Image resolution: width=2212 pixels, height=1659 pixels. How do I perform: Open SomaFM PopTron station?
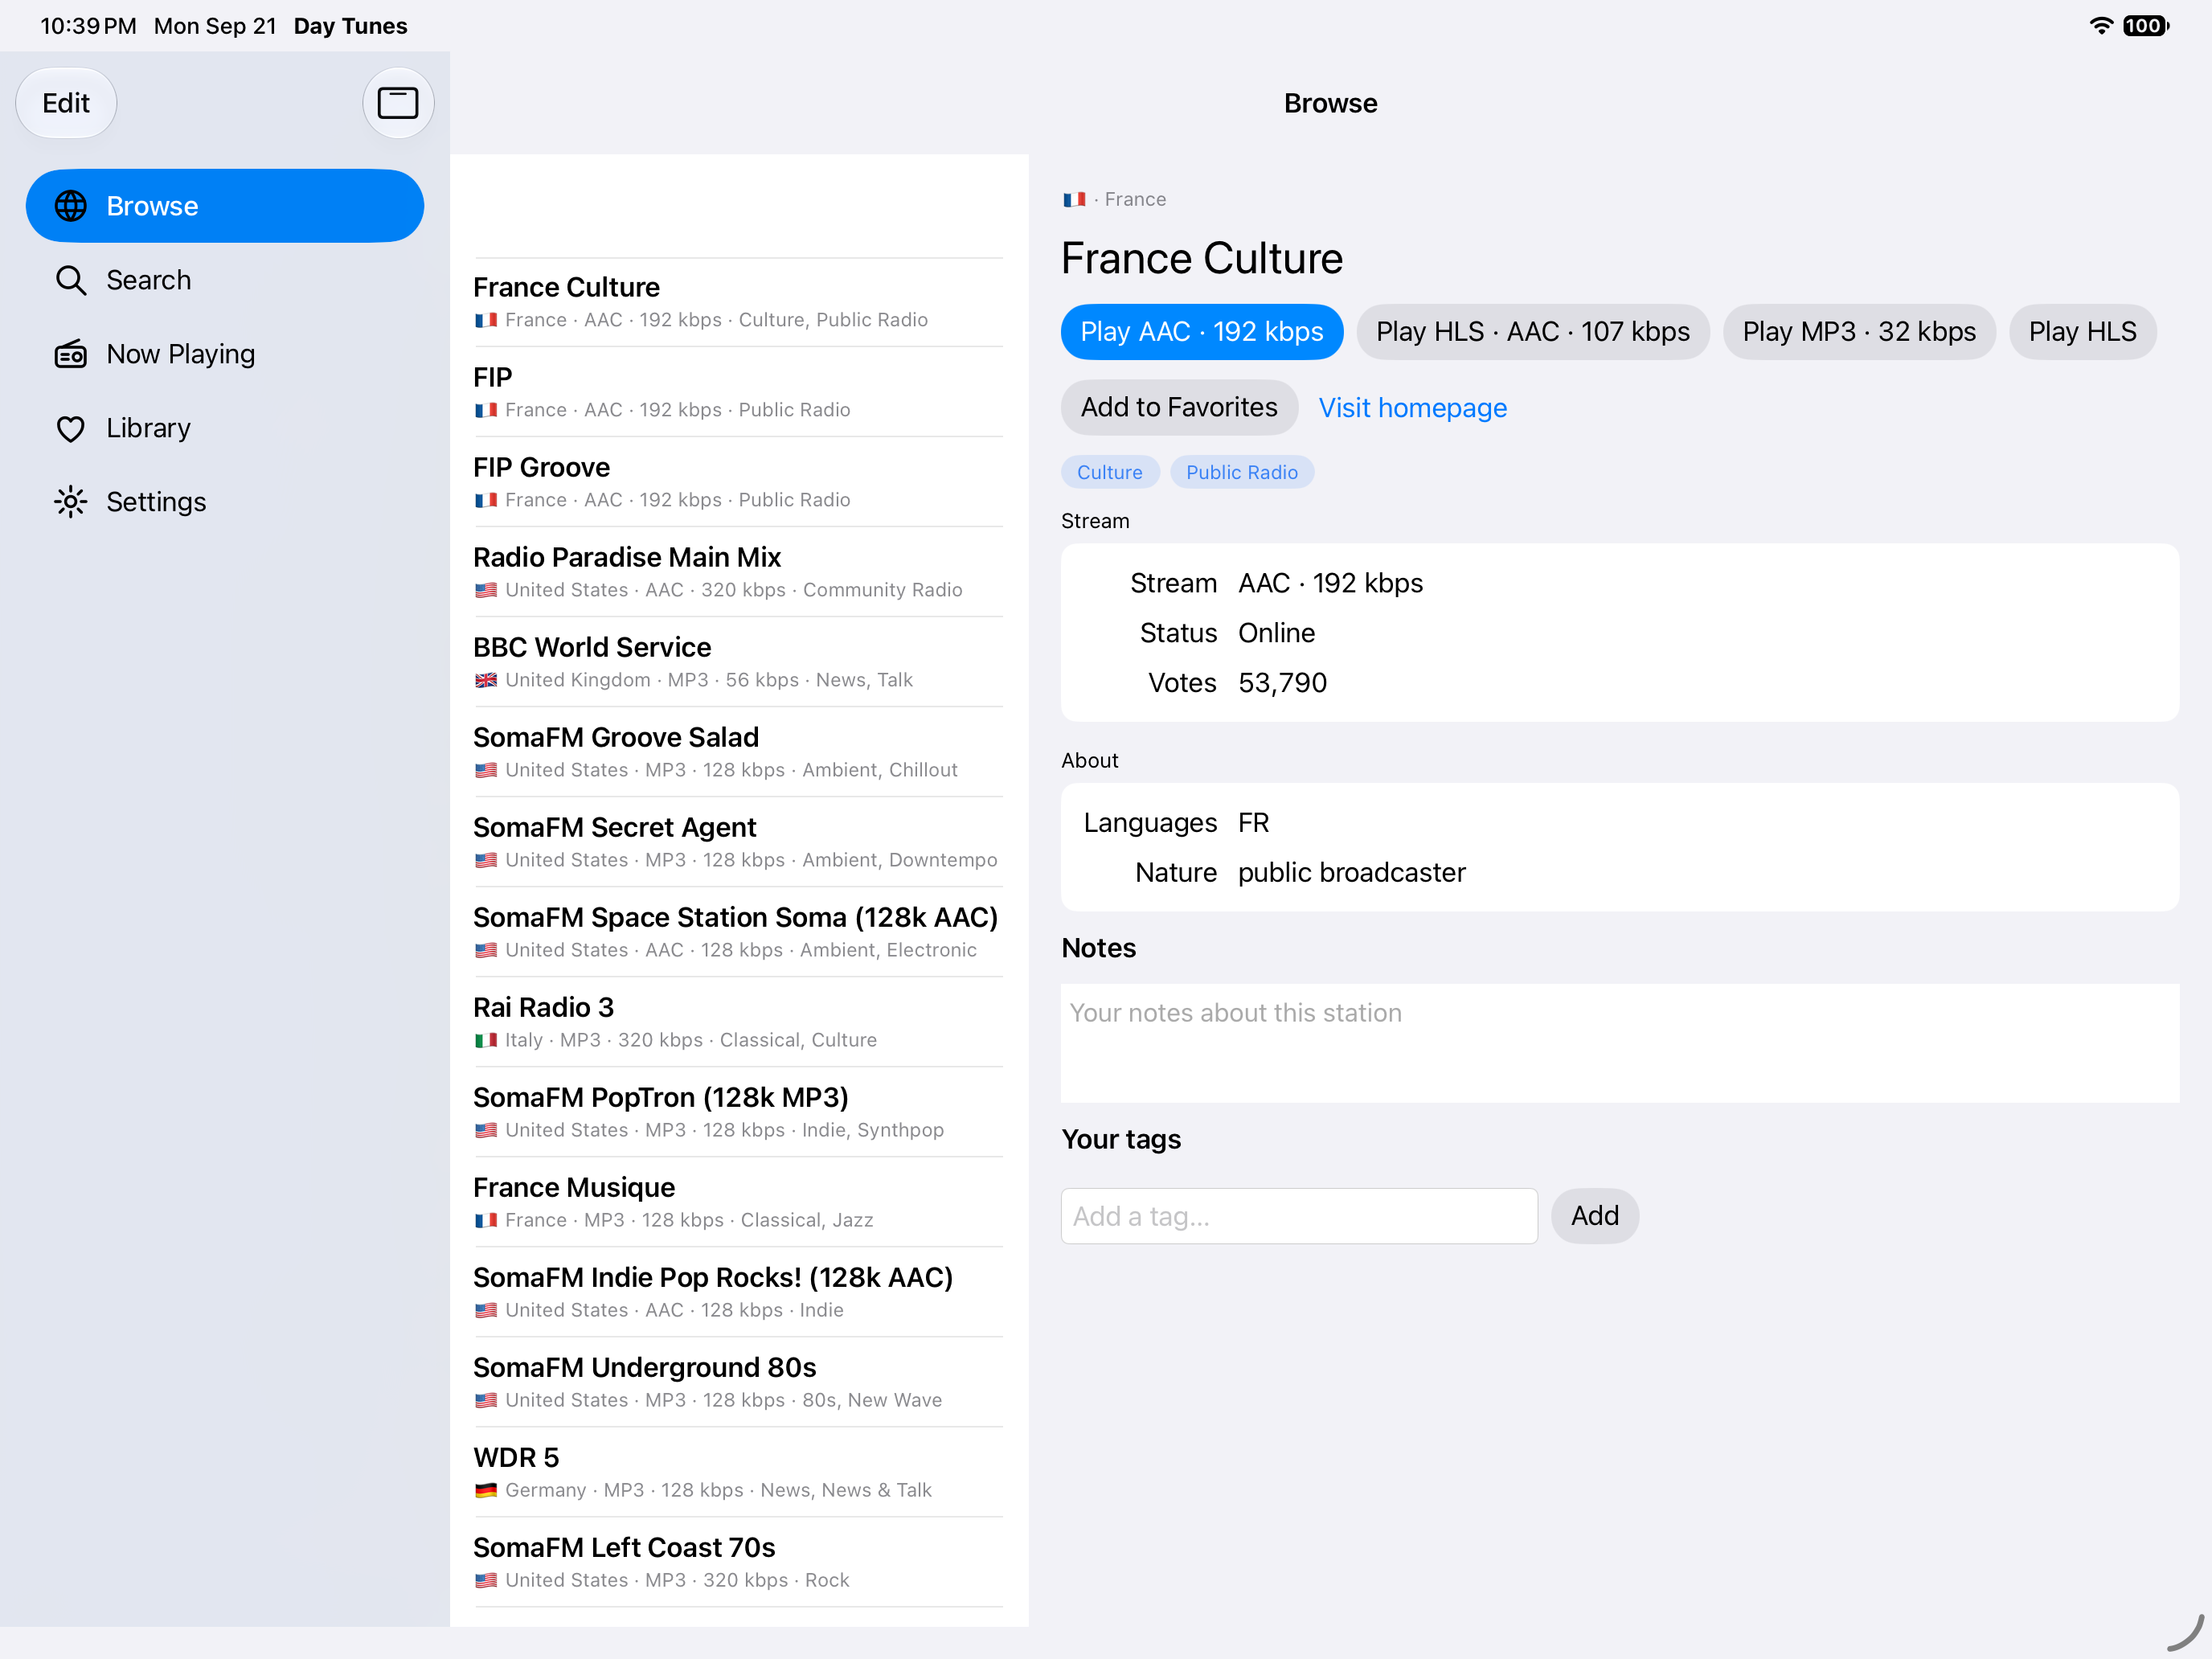pos(738,1112)
